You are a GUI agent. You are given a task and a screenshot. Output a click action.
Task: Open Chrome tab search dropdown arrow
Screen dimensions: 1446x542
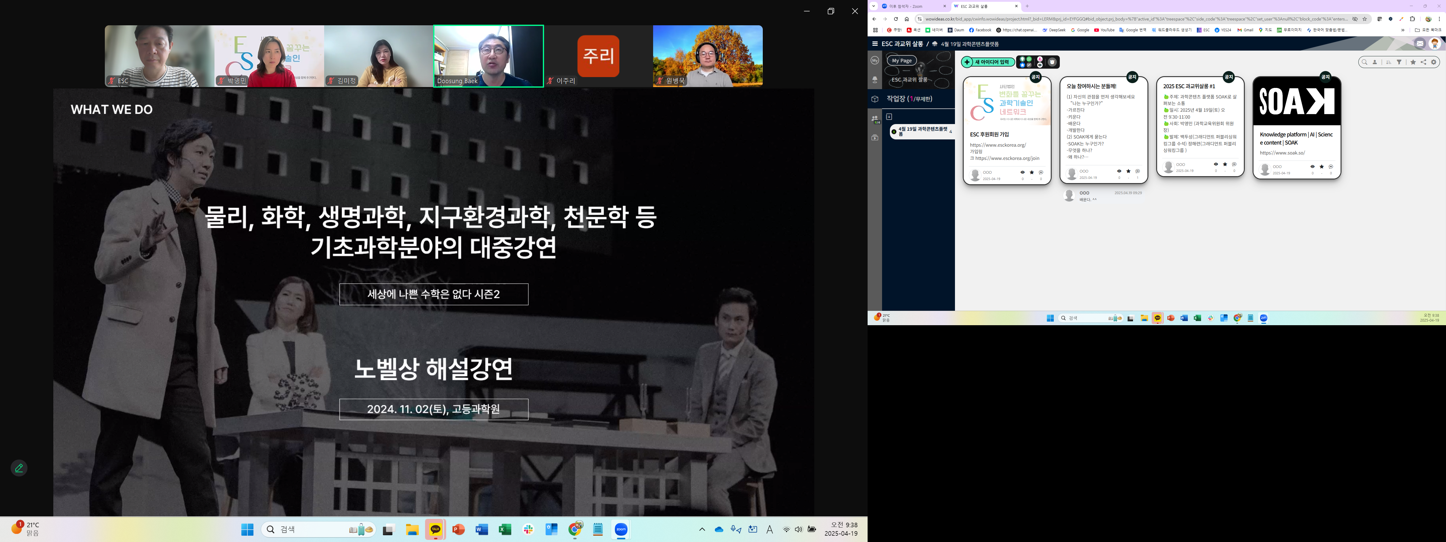tap(873, 6)
